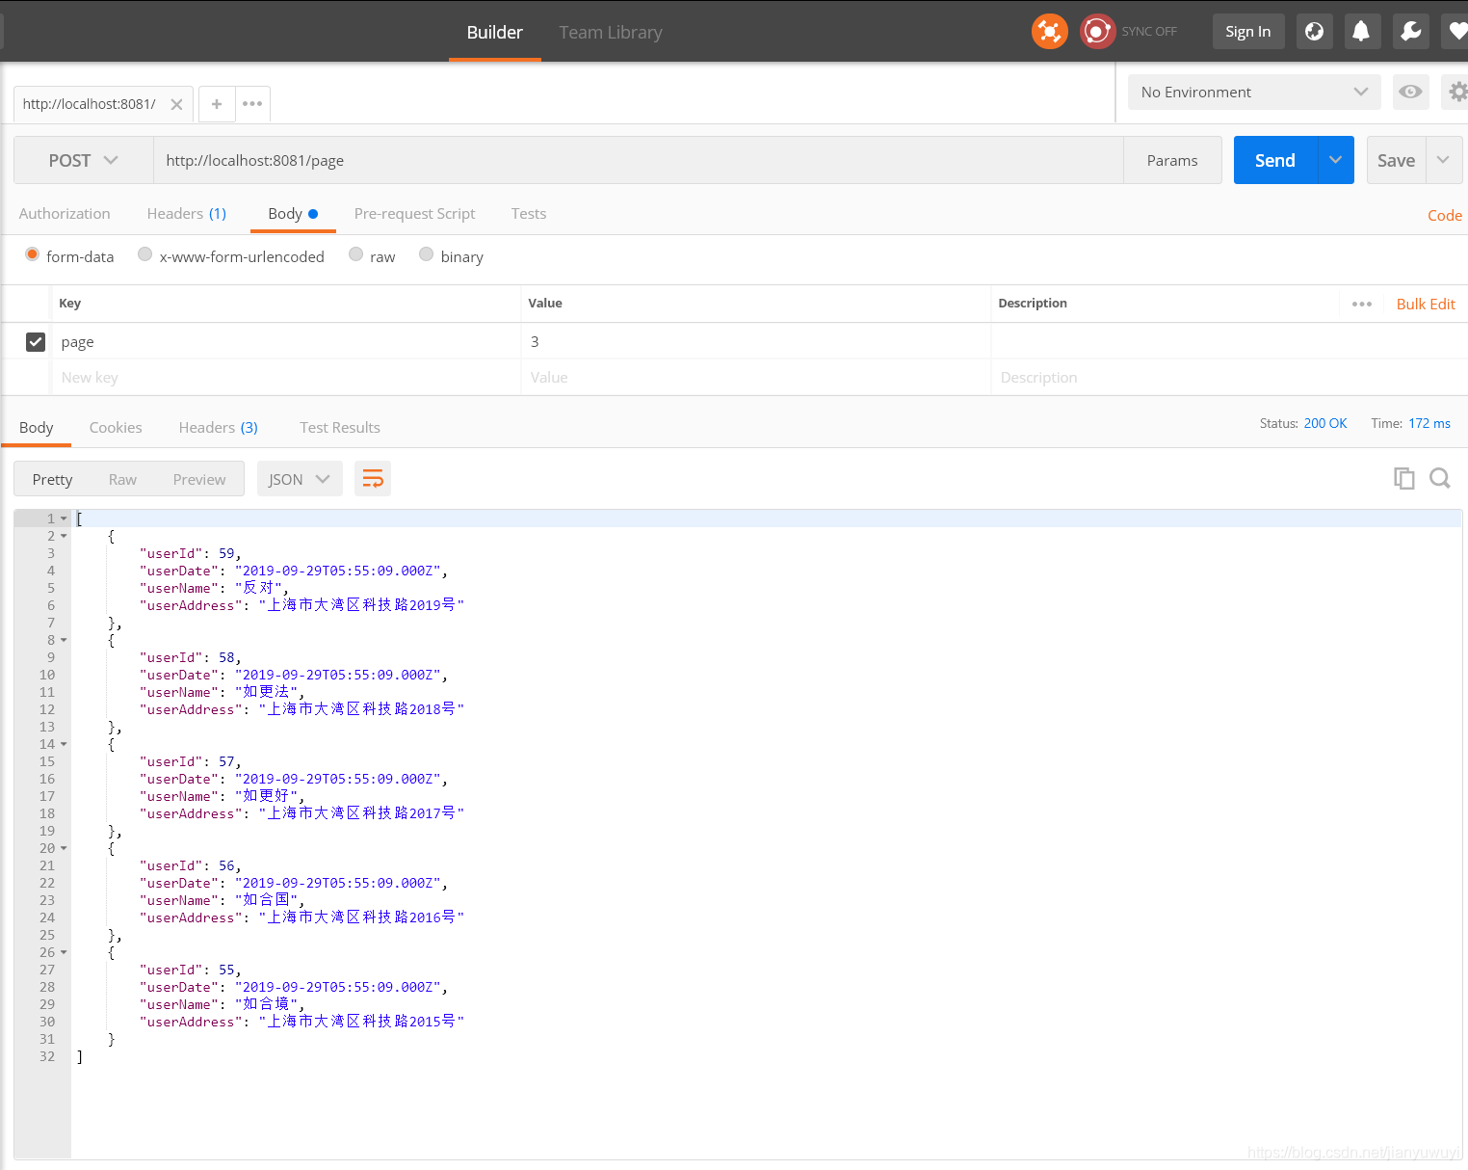Select x-www-form-urlencoded body type
Screen dimensions: 1468x1170
(144, 255)
